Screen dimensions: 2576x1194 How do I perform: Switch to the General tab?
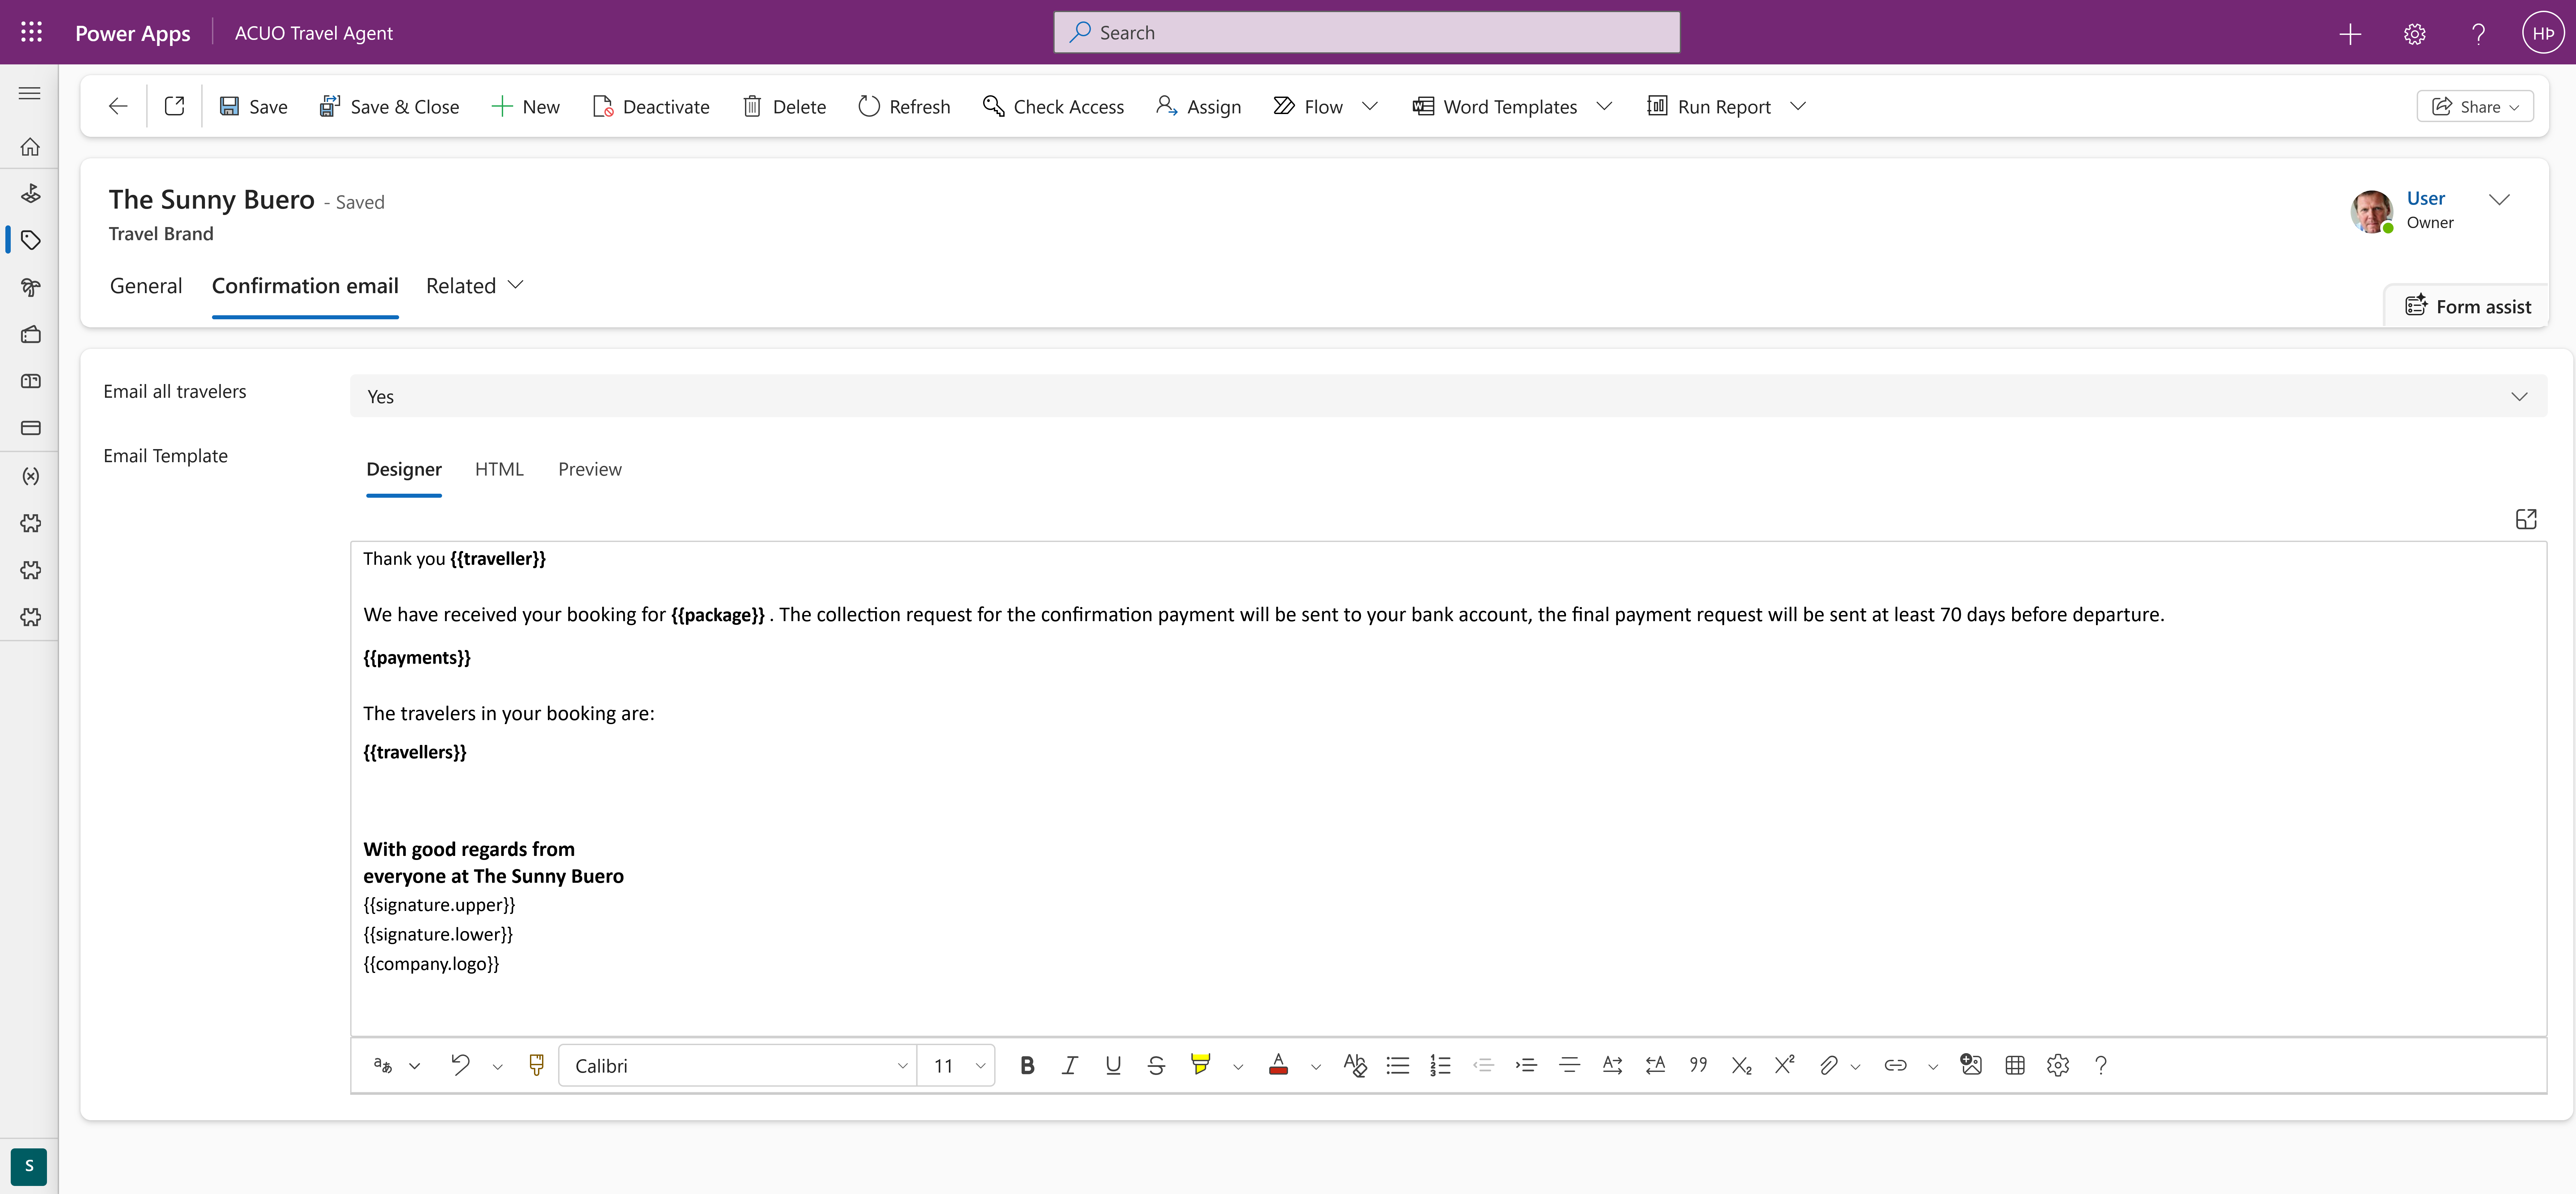tap(146, 286)
